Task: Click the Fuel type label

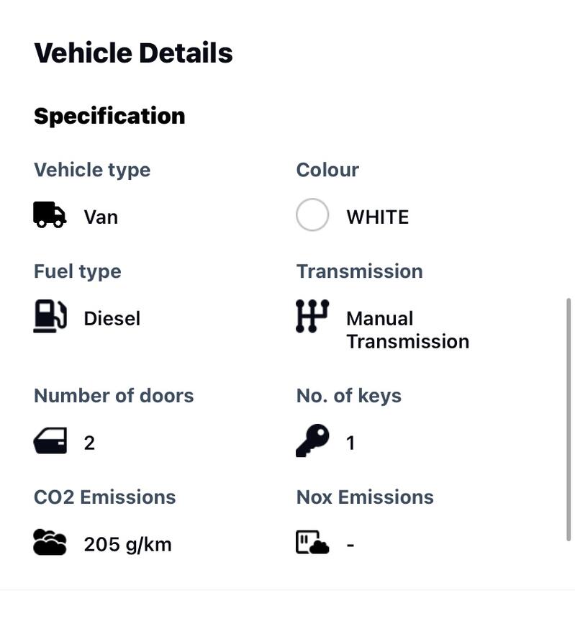Action: click(78, 272)
